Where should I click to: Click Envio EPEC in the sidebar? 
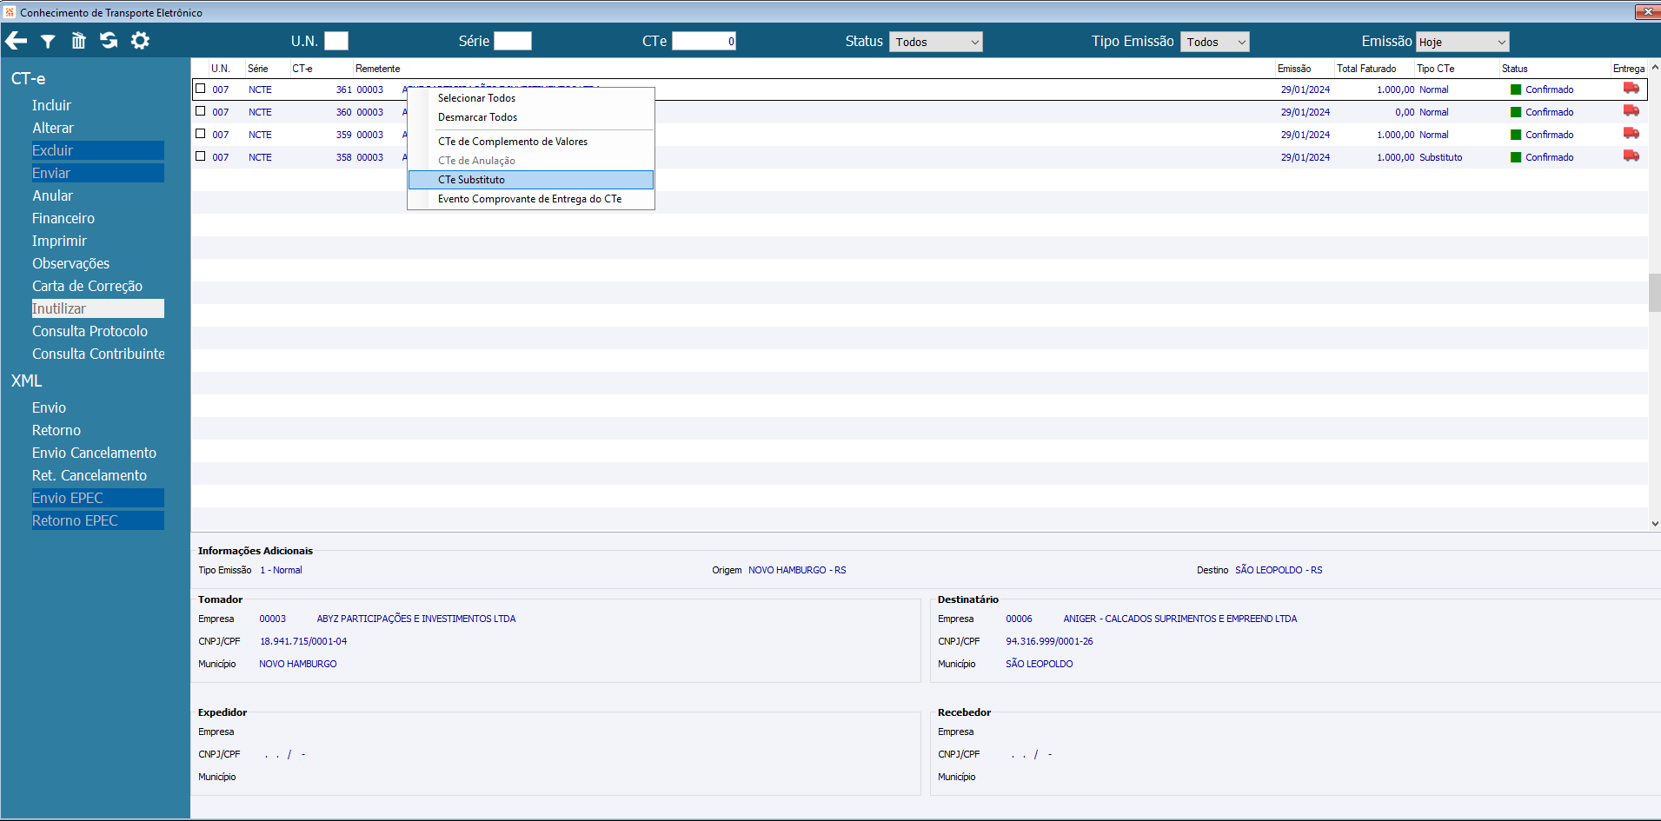[x=97, y=498]
